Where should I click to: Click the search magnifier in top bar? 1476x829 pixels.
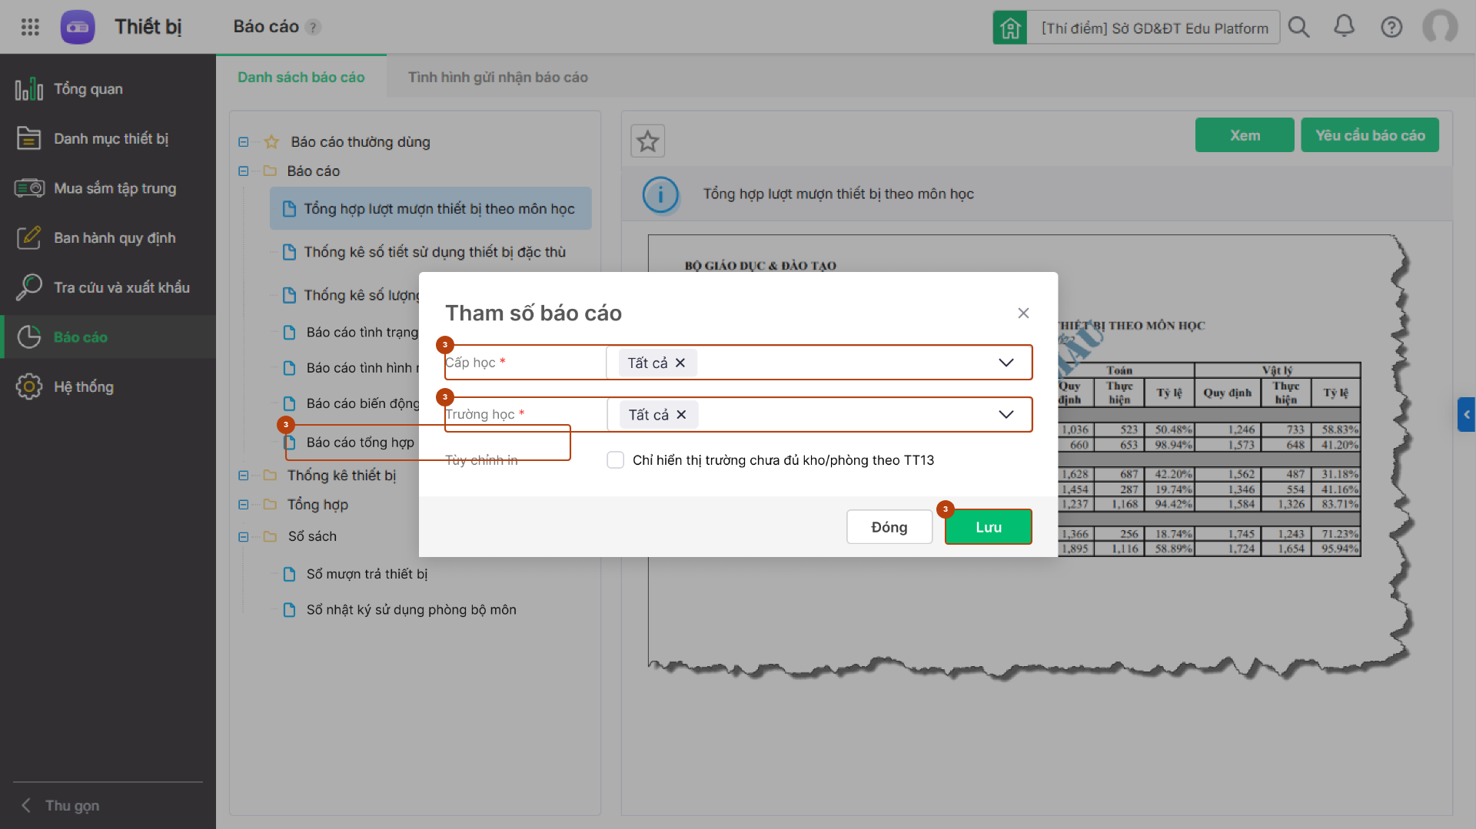pyautogui.click(x=1298, y=28)
